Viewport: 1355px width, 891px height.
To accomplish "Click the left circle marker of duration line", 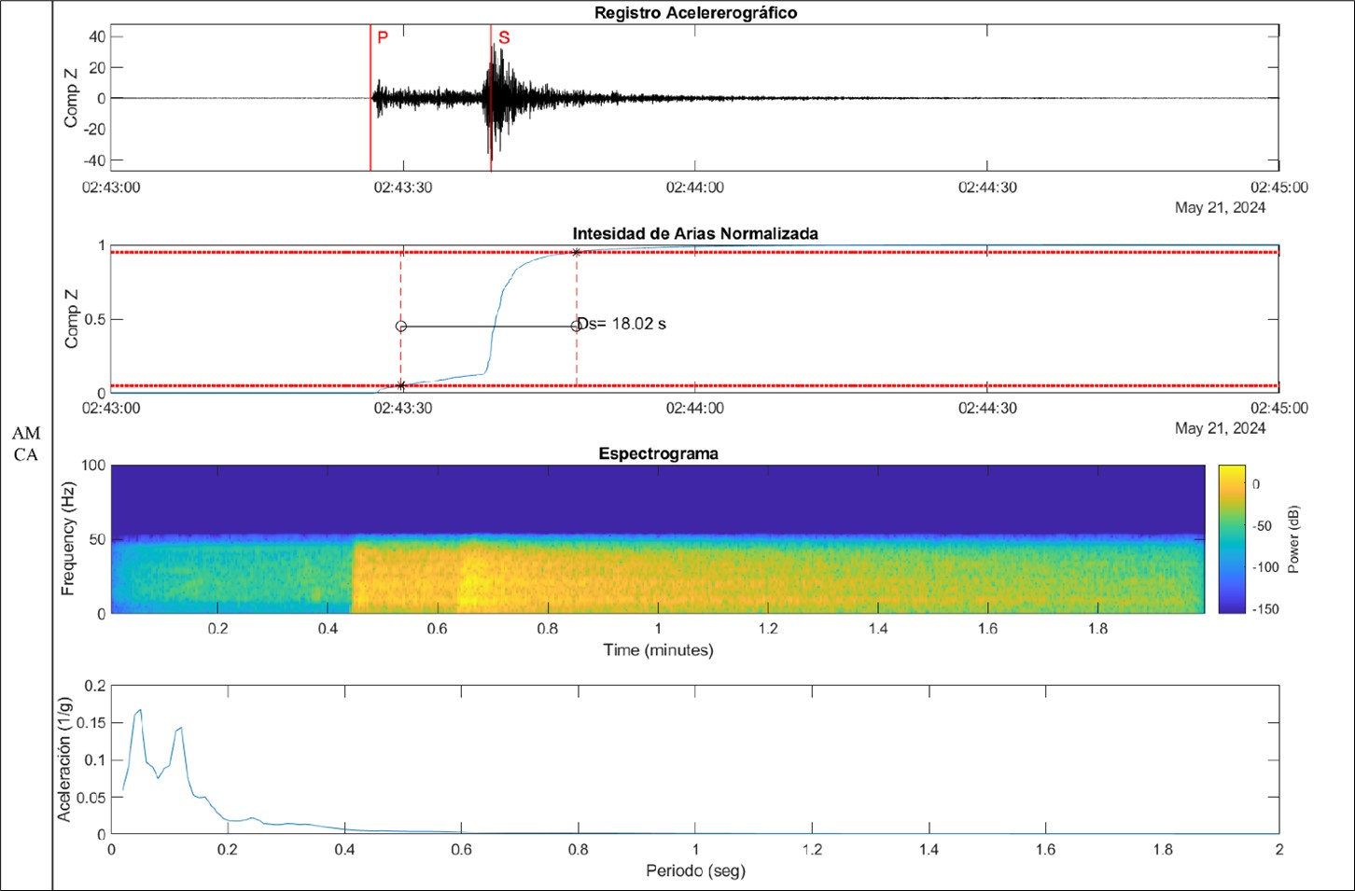I will click(x=401, y=327).
